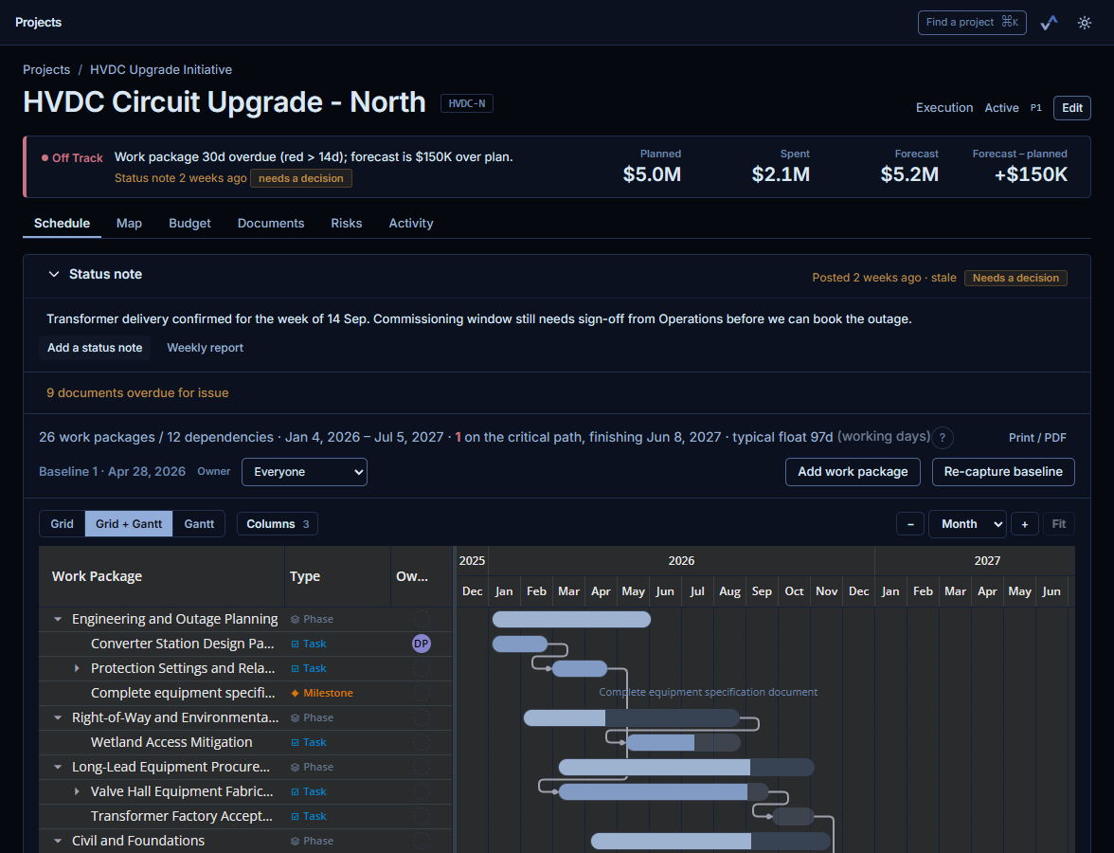
Task: Click Projects title in top bar
Action: click(38, 23)
